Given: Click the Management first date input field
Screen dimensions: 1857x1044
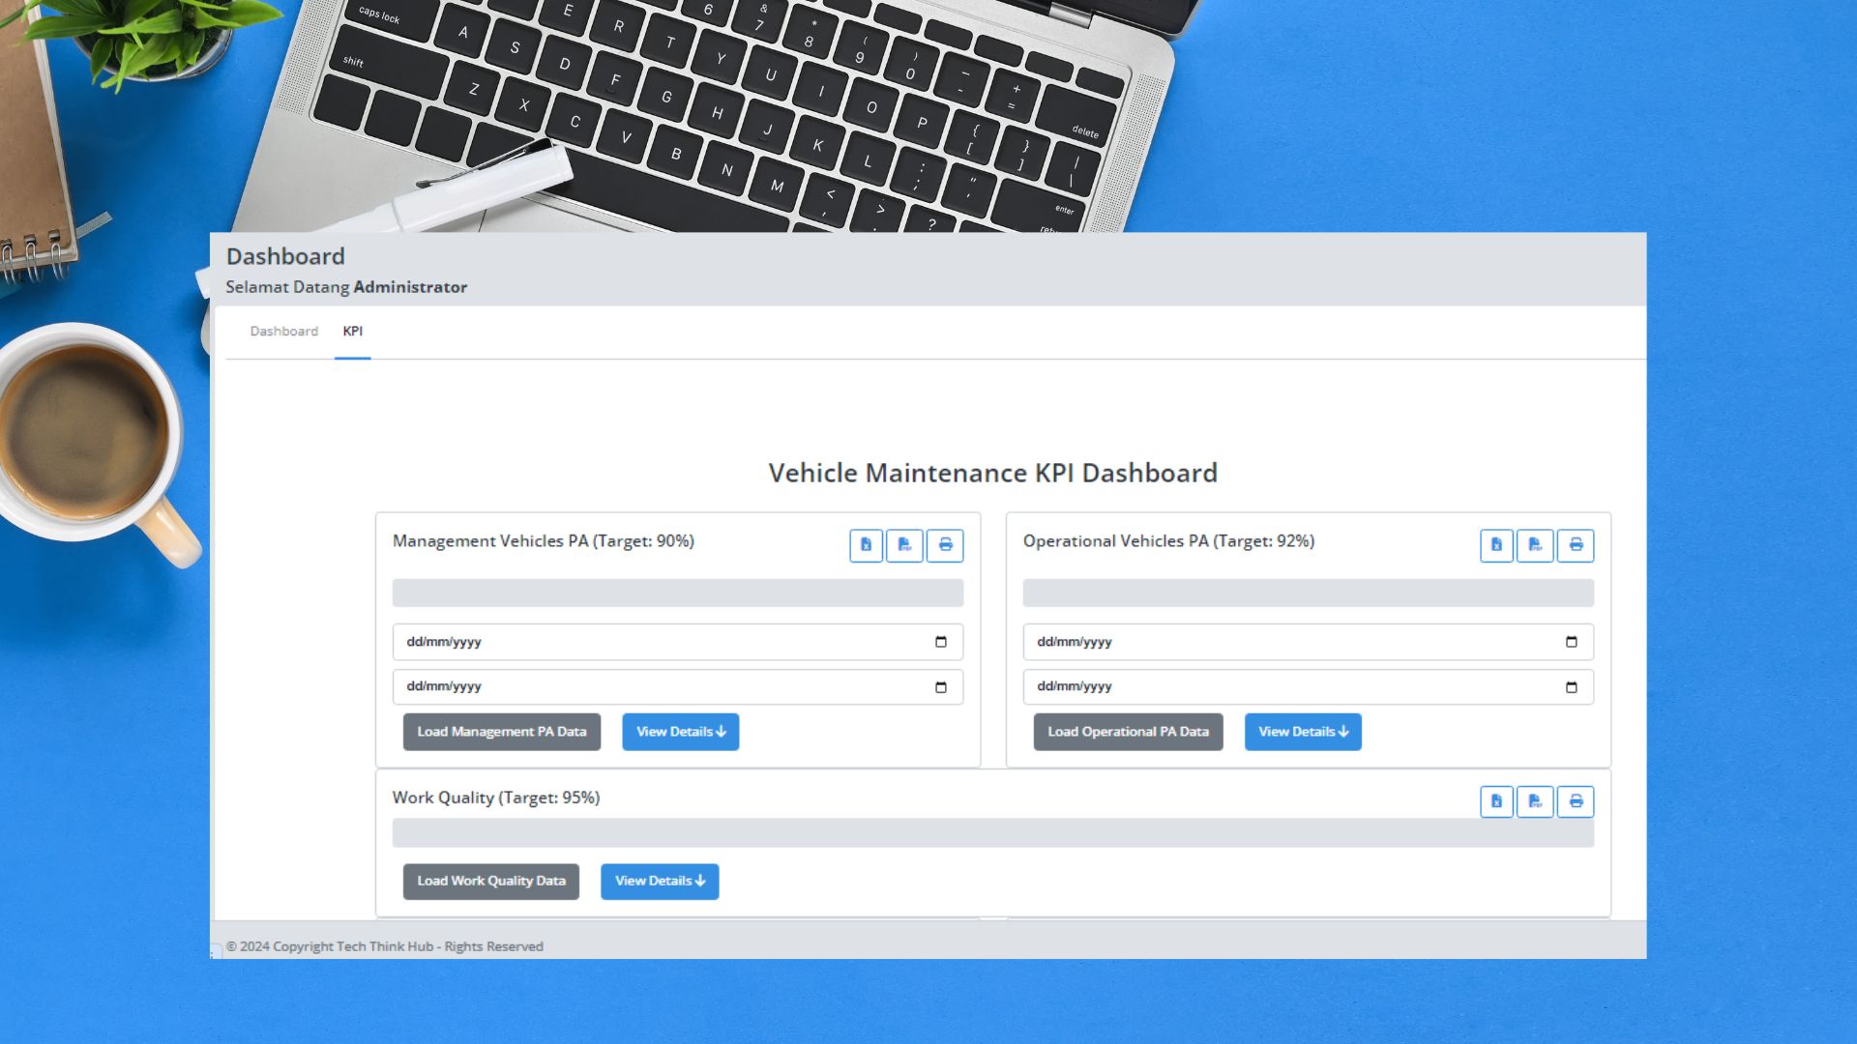Looking at the screenshot, I should point(658,642).
